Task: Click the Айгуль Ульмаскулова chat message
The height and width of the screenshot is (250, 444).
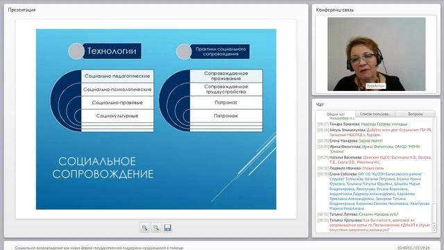Action: pos(374,133)
